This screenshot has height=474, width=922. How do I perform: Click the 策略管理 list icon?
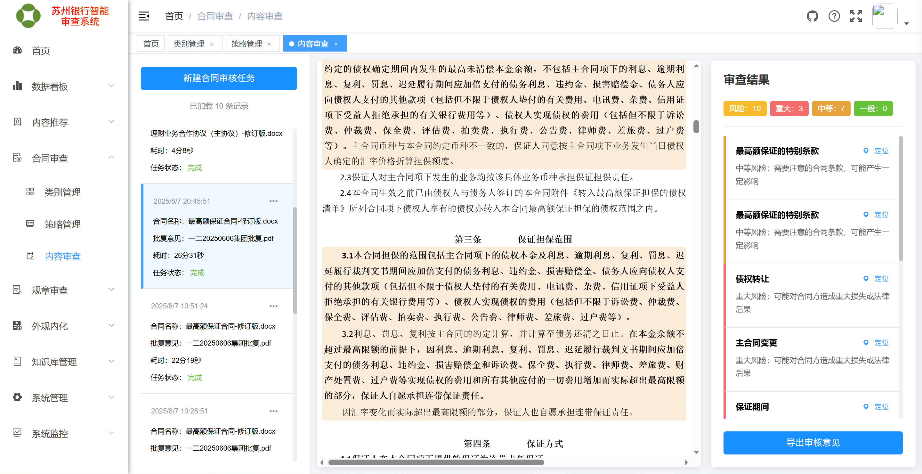coord(30,224)
